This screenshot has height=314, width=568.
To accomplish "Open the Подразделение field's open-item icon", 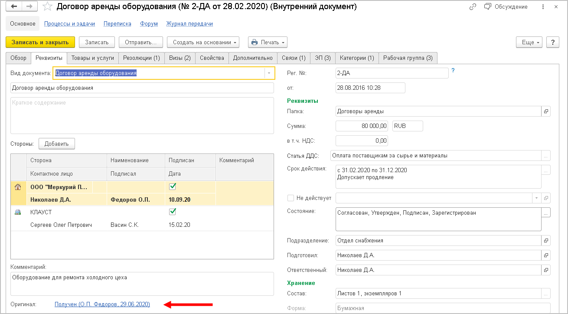I will [x=546, y=241].
